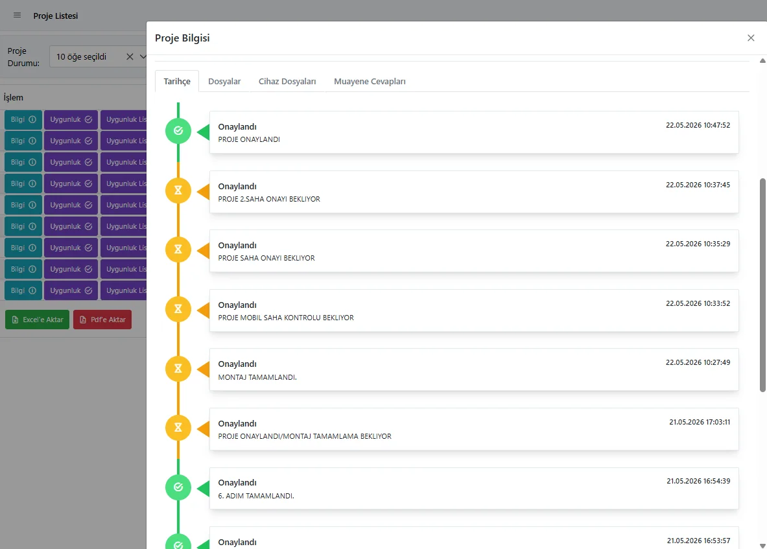Show the Muayene Cevapları tab

tap(370, 81)
